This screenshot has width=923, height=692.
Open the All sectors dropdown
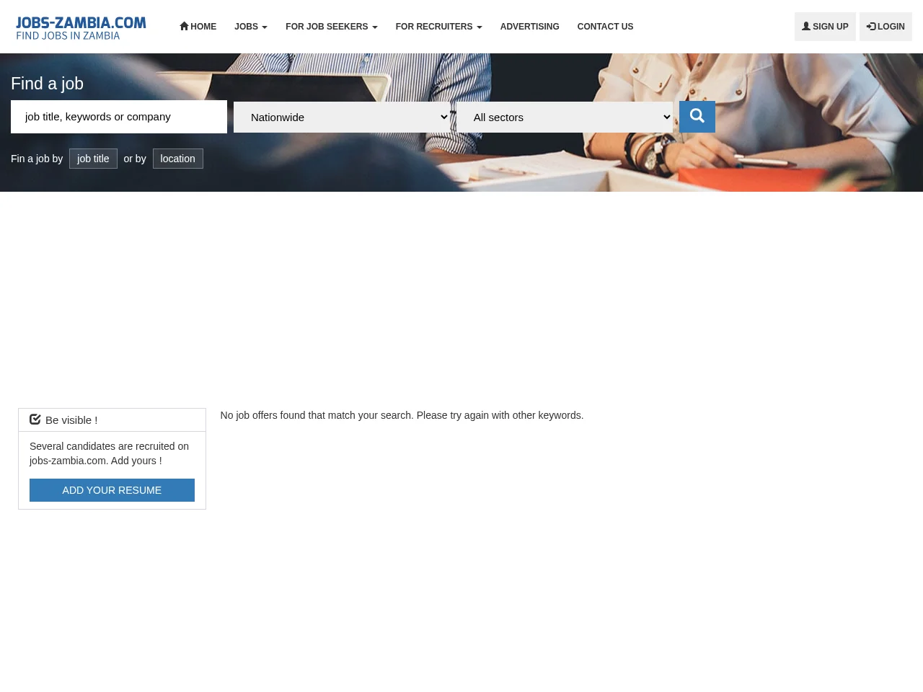pyautogui.click(x=565, y=117)
